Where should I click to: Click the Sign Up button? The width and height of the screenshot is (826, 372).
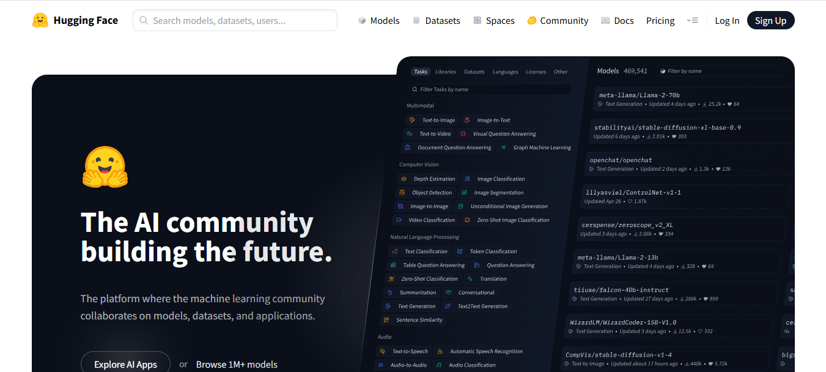pos(770,20)
